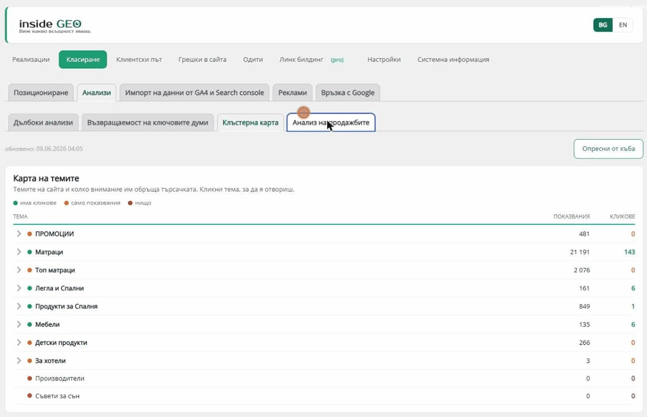
Task: Select the Клъстерна карта sub-tab
Action: pos(250,122)
